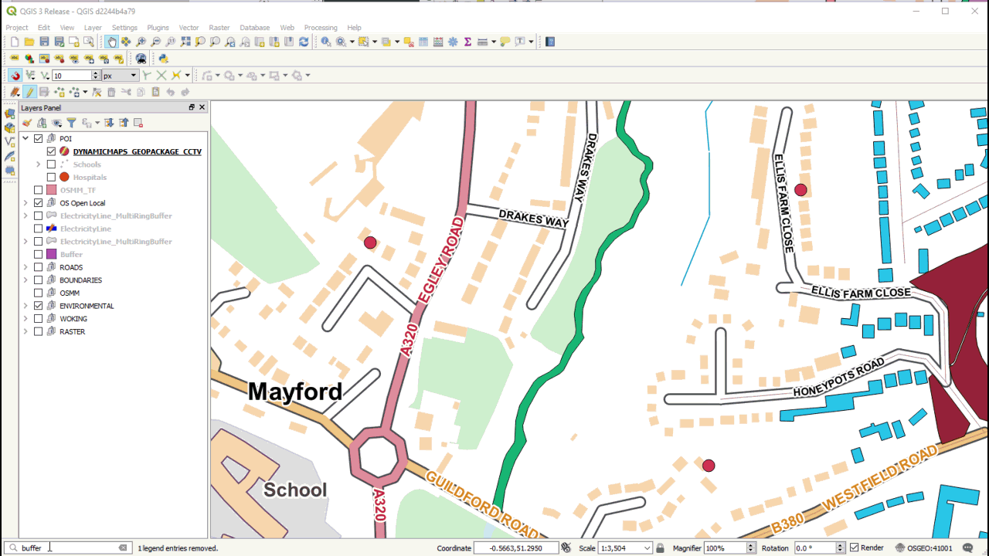Image resolution: width=989 pixels, height=556 pixels.
Task: Expand the OS Open Local group
Action: 25,203
